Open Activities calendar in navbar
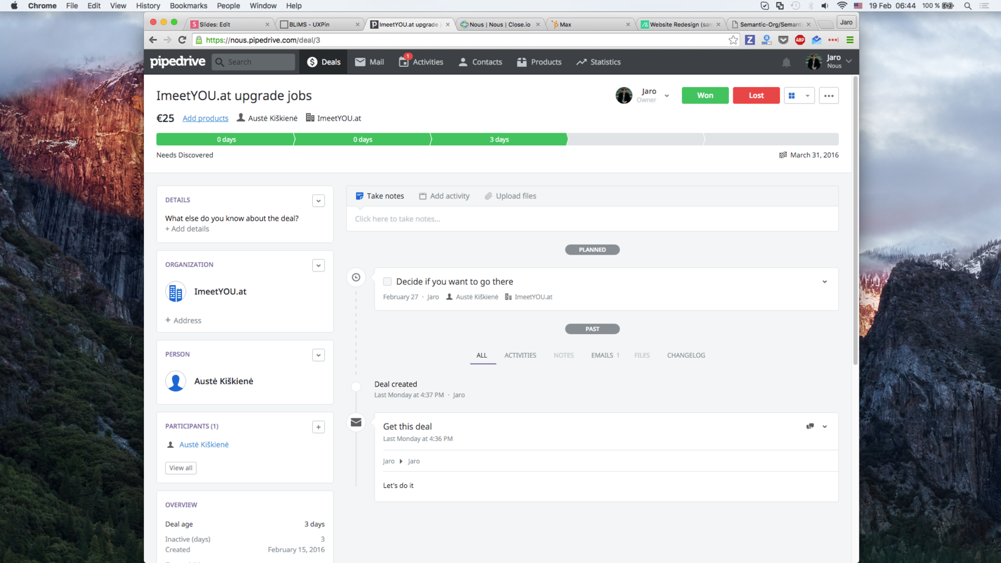 pos(421,62)
